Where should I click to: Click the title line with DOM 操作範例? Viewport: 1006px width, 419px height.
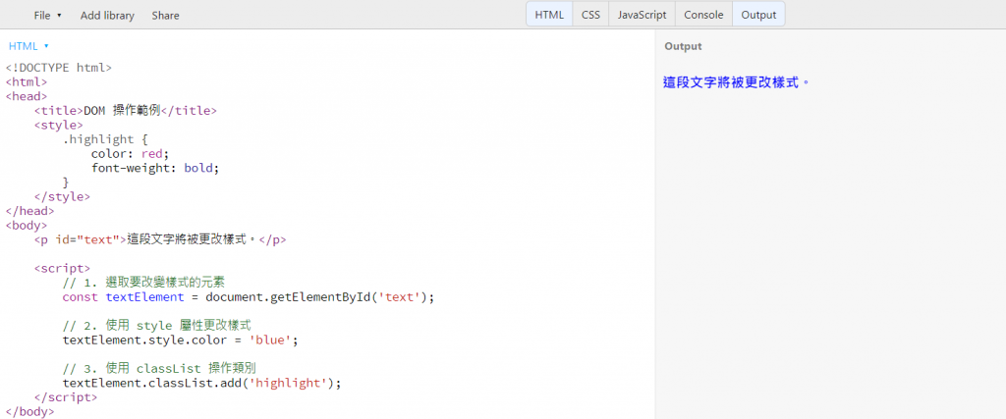(x=126, y=110)
